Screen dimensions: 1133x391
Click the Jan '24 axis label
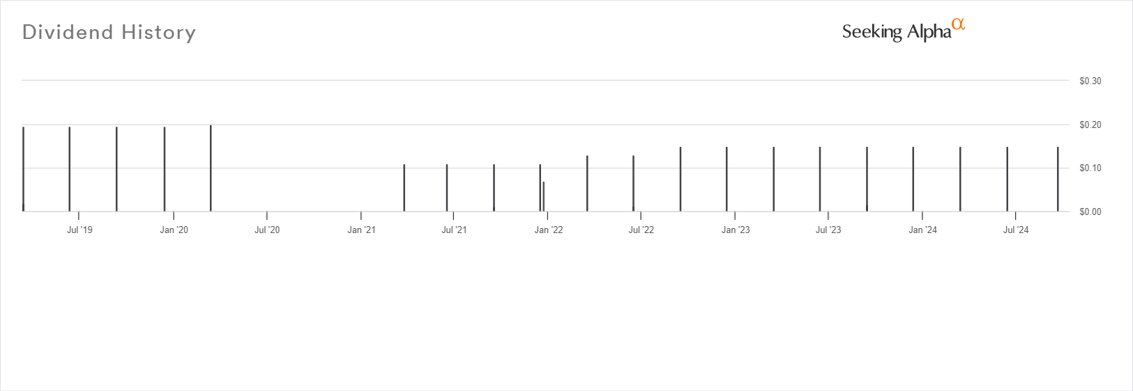pos(922,230)
